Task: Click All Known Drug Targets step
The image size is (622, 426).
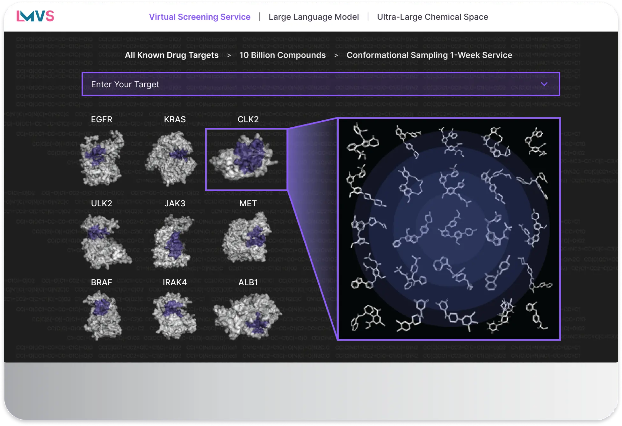Action: click(171, 55)
